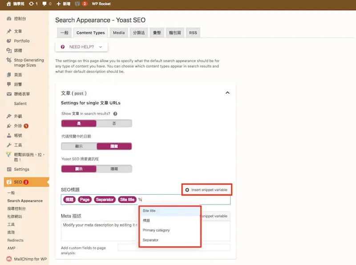Open 社群網站 in SEO submenu
This screenshot has width=356, height=265.
(15, 217)
